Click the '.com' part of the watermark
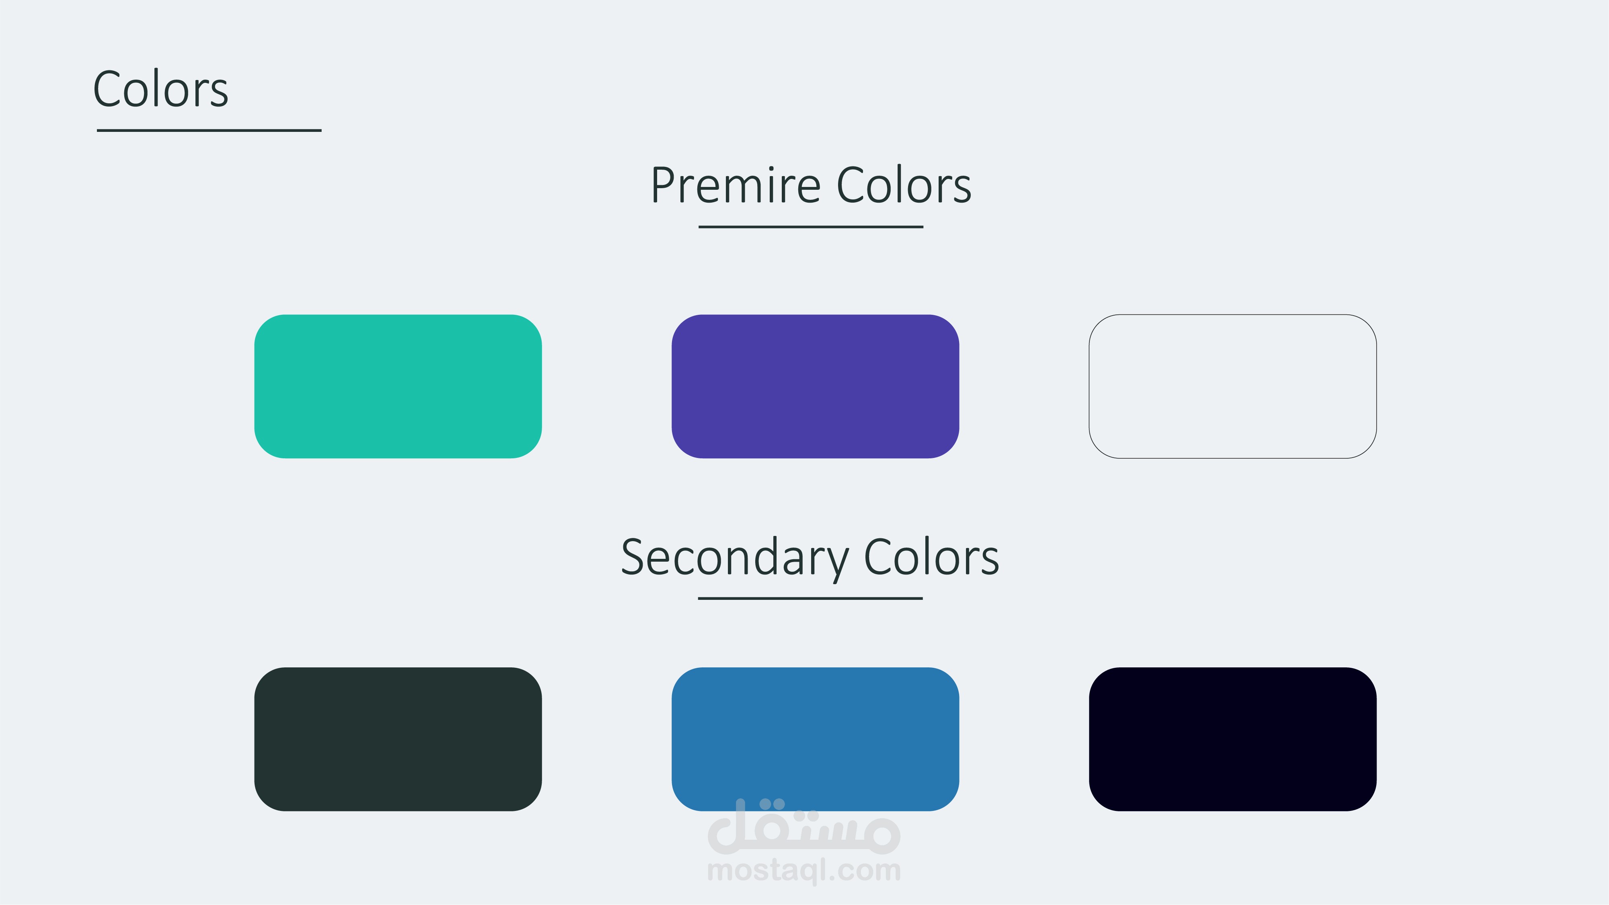This screenshot has height=905, width=1609. (x=867, y=870)
